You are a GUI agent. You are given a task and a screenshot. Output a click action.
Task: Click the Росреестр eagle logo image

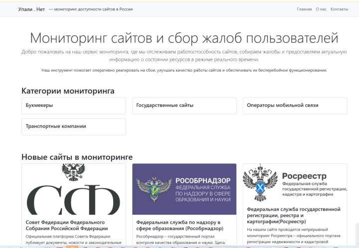point(295,183)
